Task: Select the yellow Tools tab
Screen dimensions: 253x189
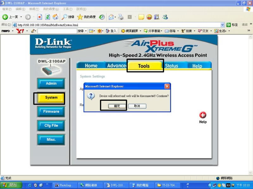Action: point(144,66)
